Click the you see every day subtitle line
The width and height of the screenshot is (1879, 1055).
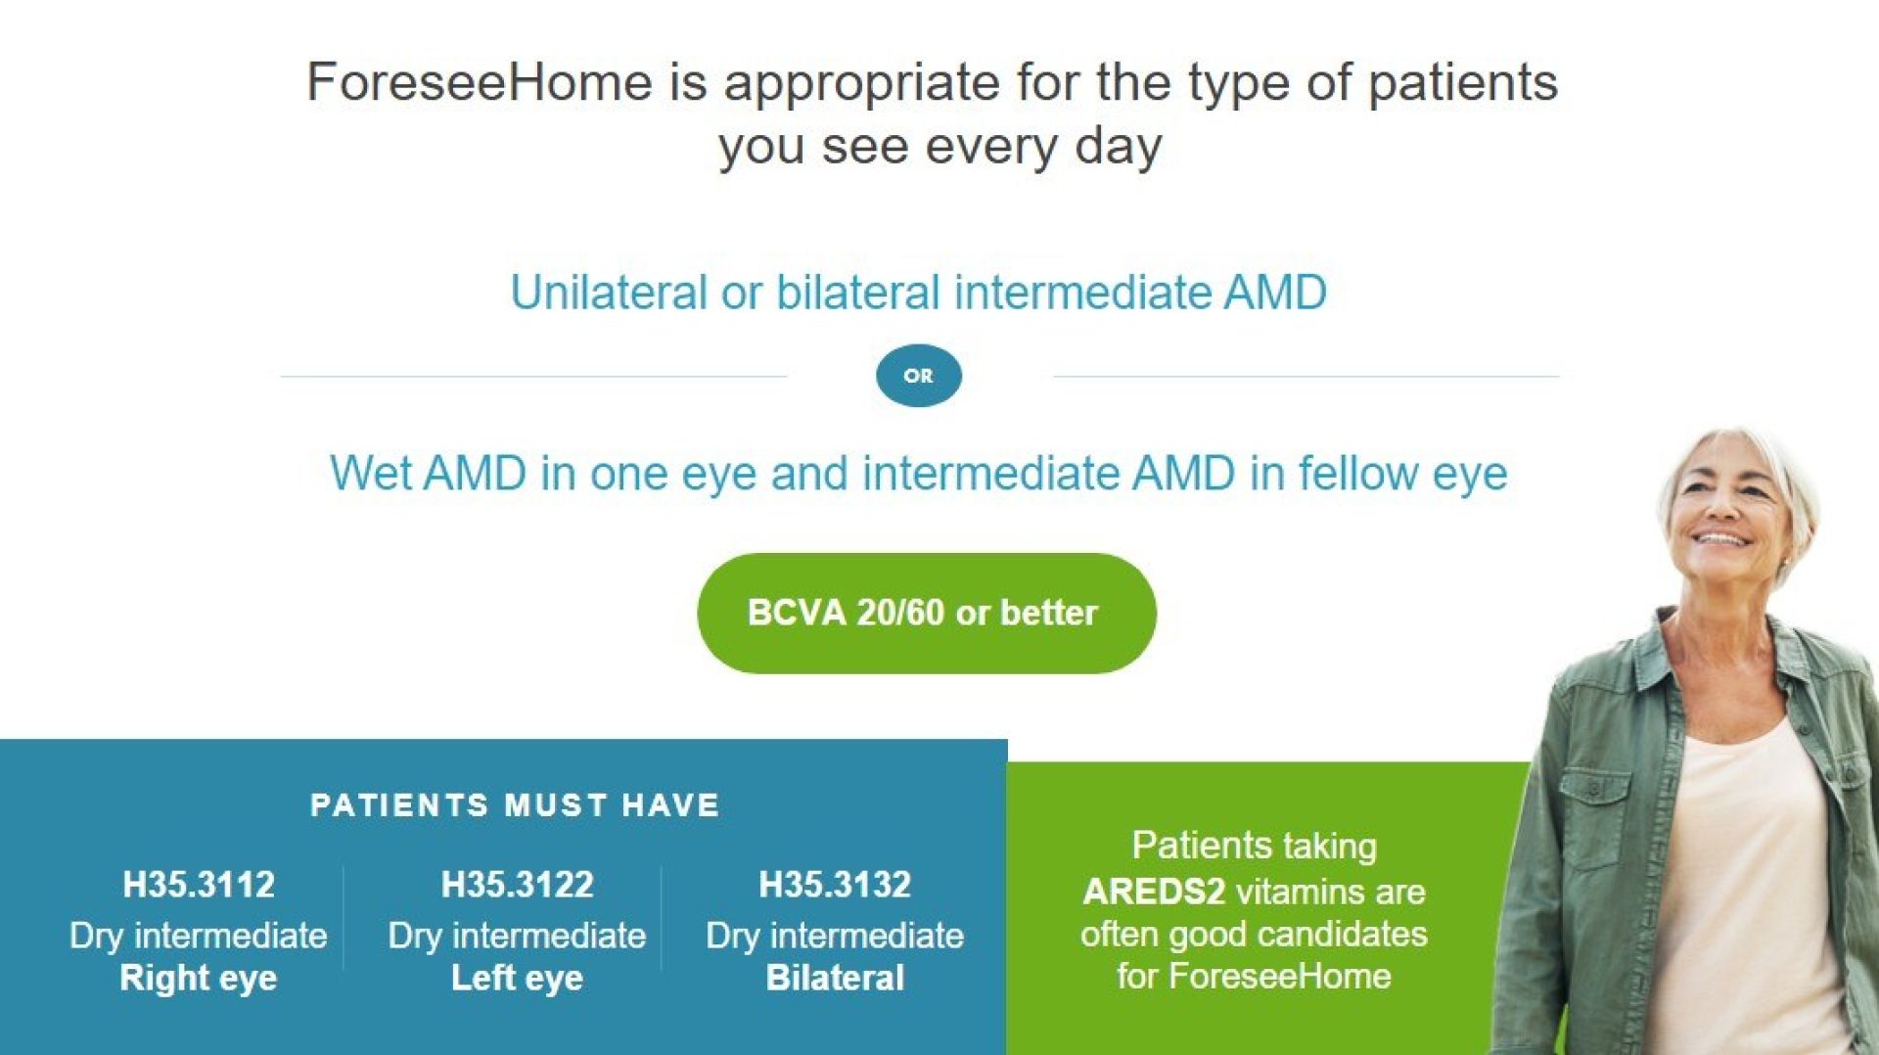[x=940, y=147]
